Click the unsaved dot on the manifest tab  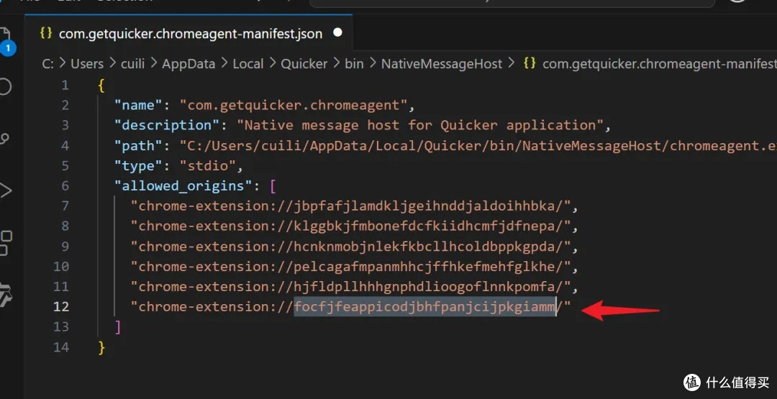338,32
